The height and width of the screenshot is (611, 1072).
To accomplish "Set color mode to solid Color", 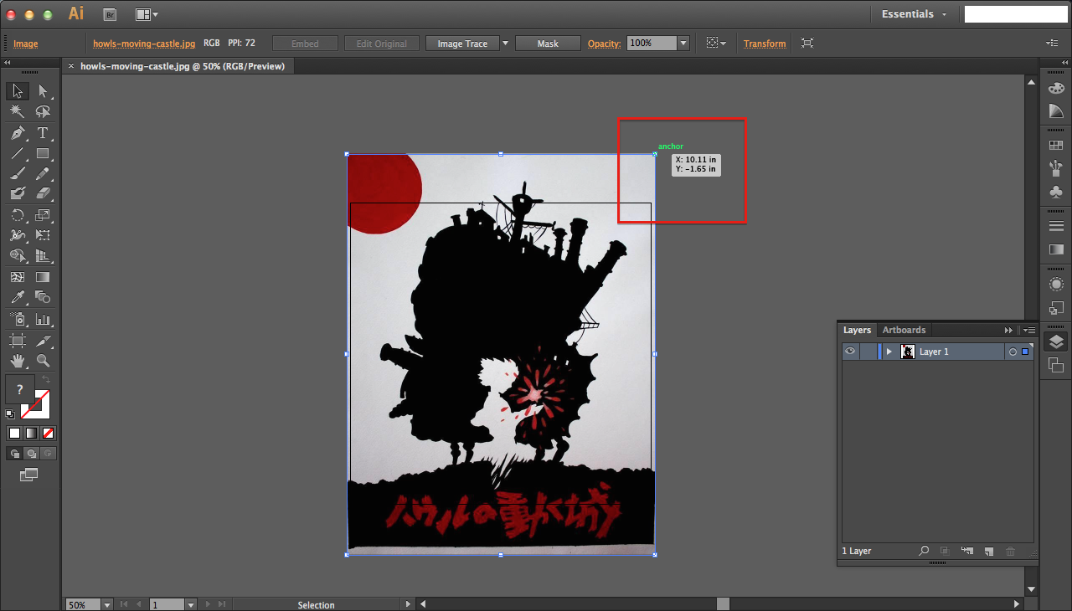I will click(x=14, y=433).
